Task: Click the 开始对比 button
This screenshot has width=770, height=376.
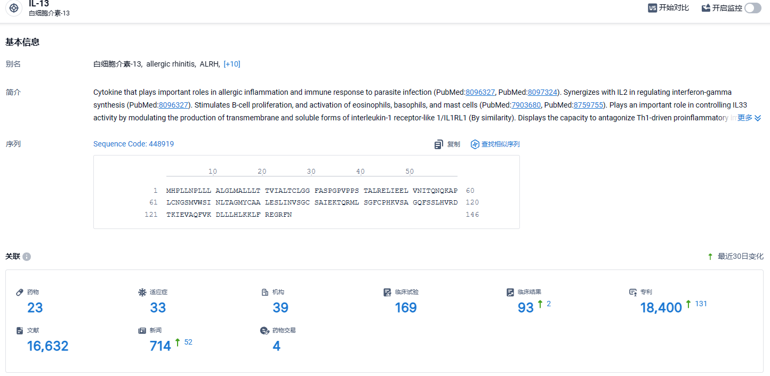Action: click(669, 8)
